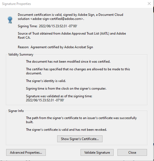Image resolution: width=154 pixels, height=161 pixels.
Task: Click the Validate Signature button
Action: (97, 153)
